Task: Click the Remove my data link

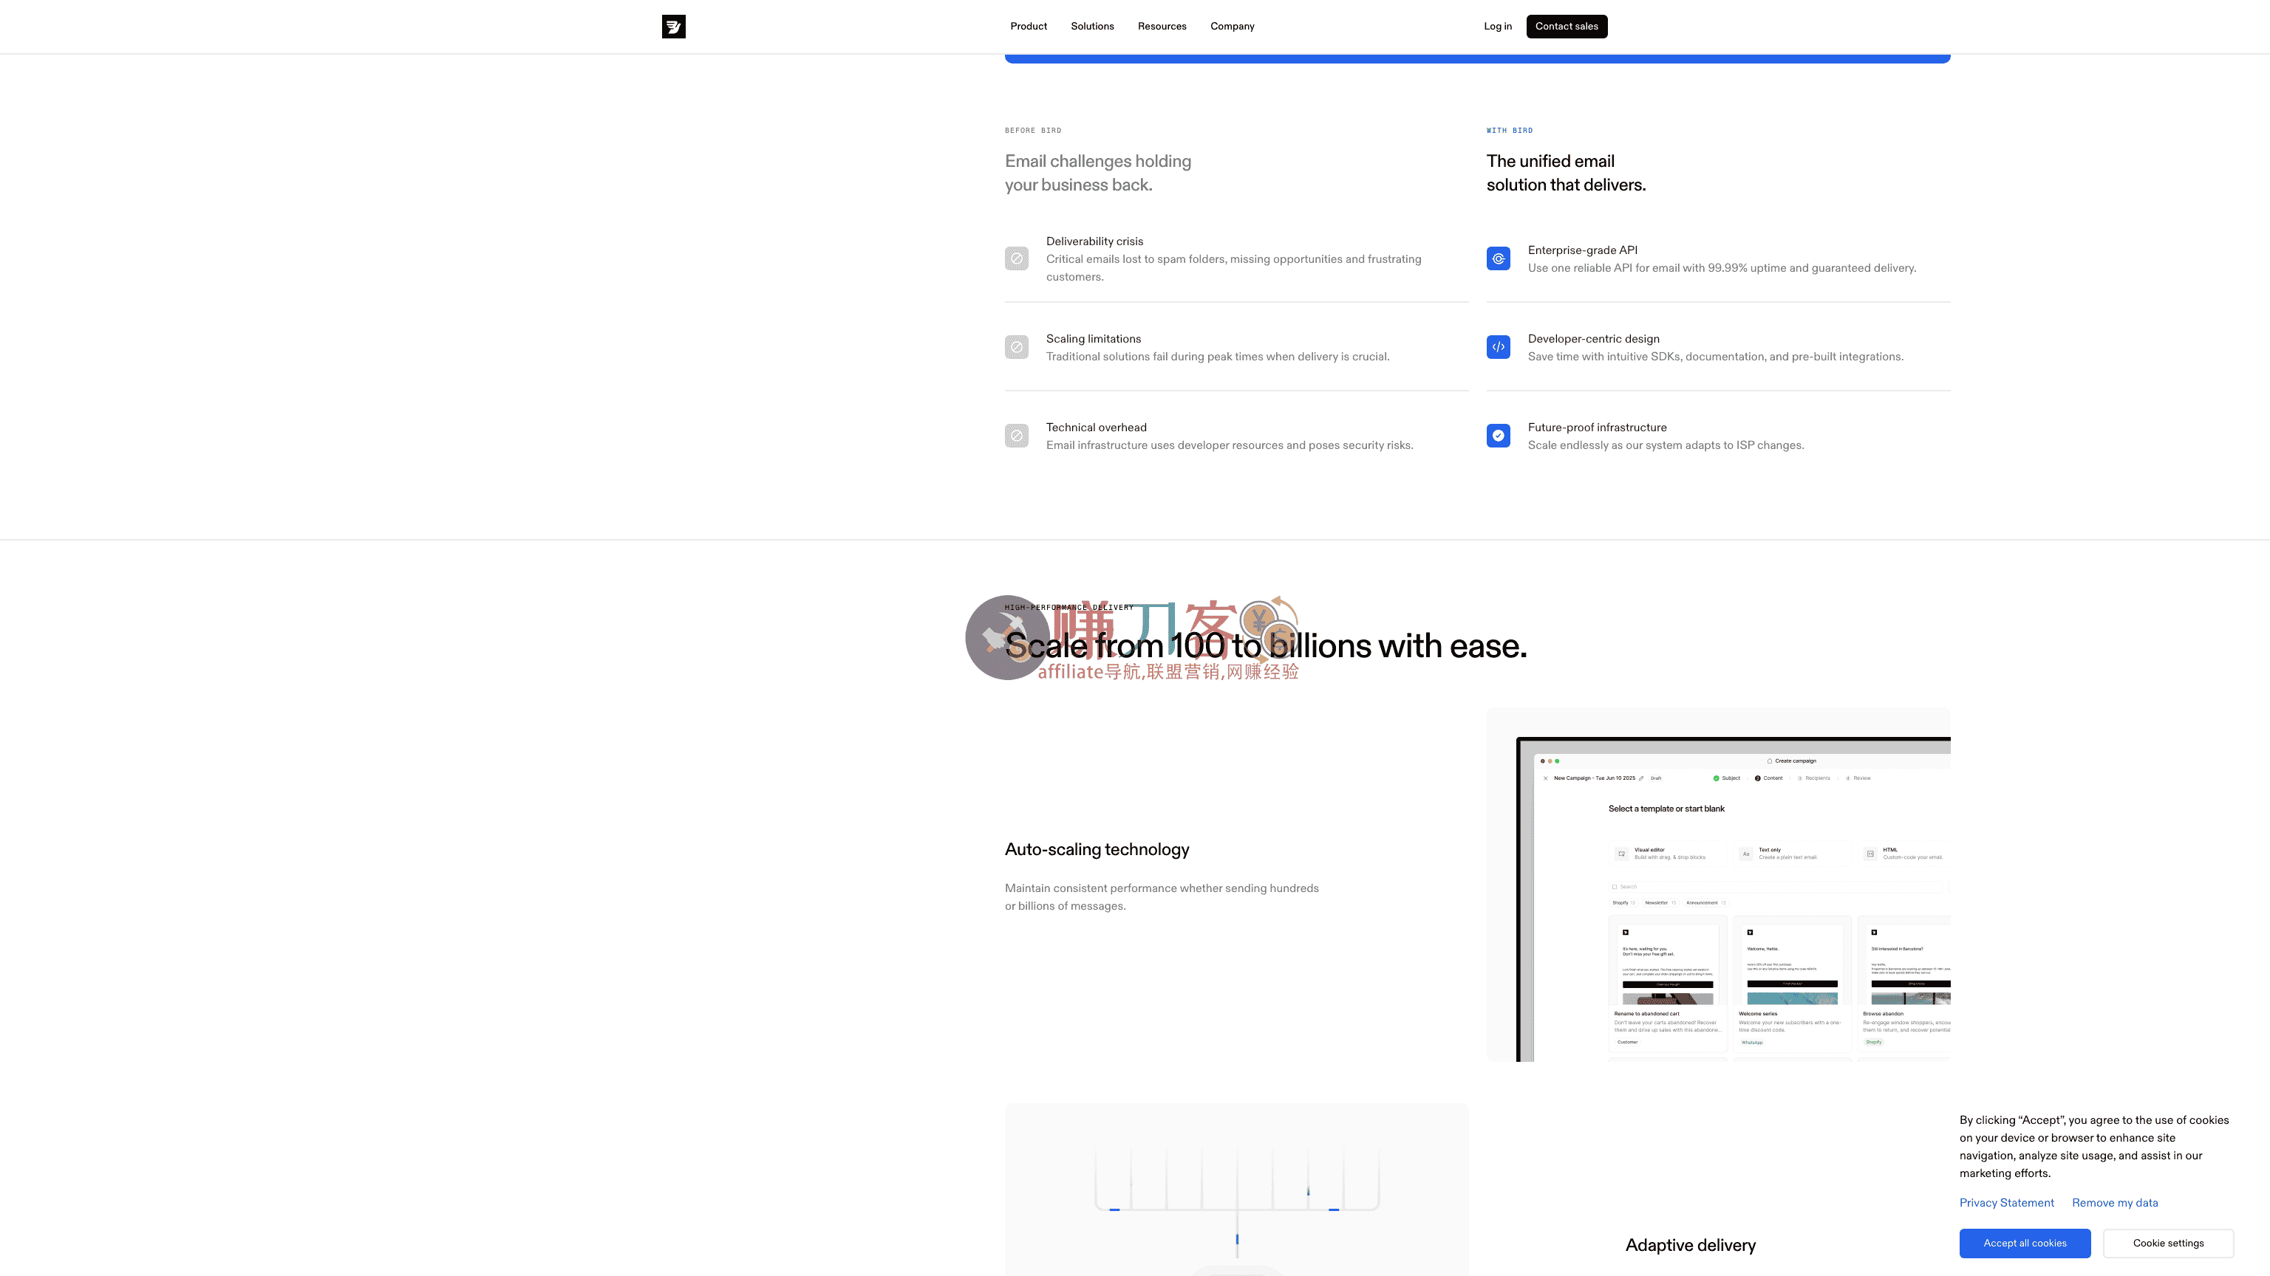Action: point(2114,1203)
